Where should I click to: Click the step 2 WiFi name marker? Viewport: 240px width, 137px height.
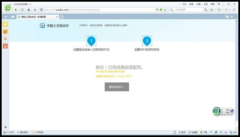tap(147, 41)
